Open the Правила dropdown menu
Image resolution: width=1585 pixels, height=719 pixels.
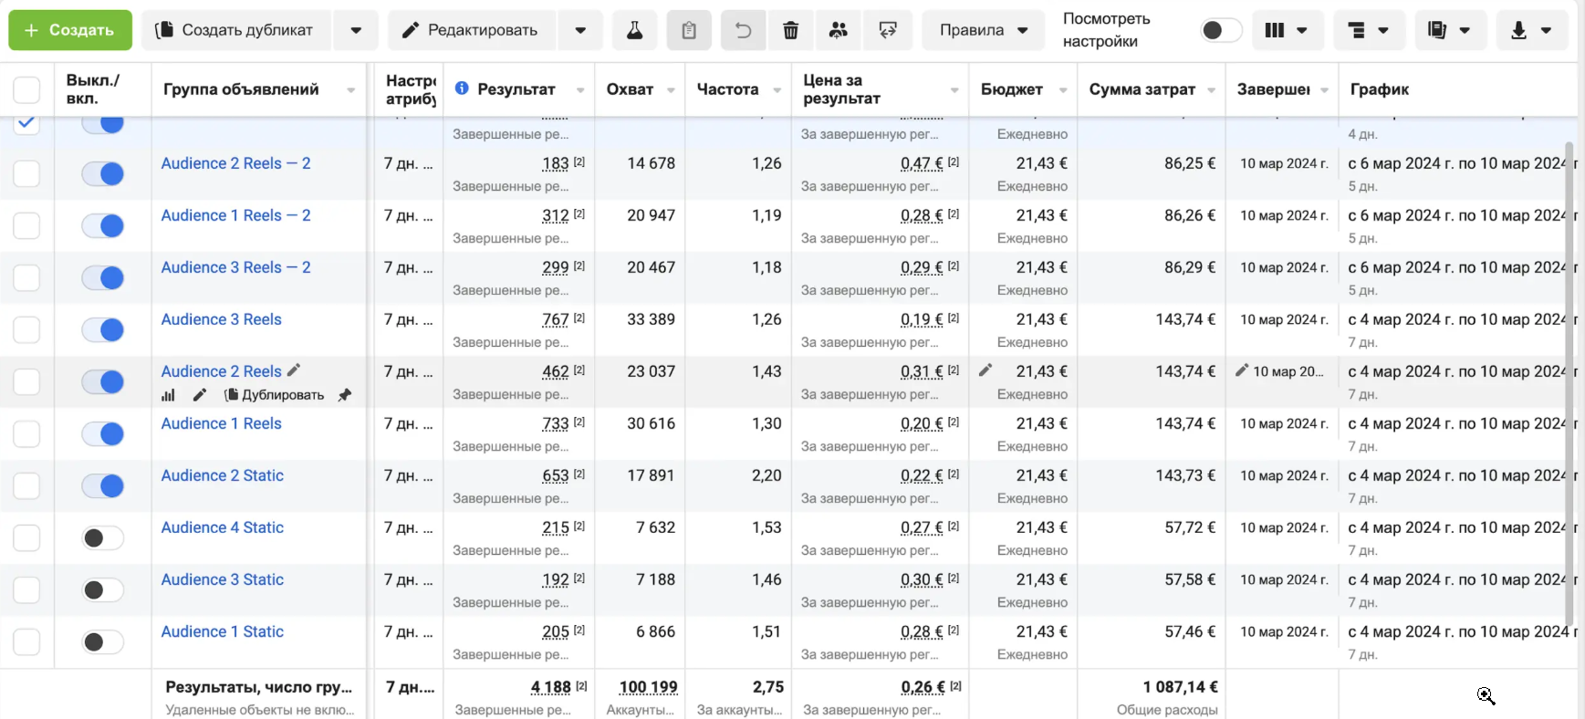[984, 30]
